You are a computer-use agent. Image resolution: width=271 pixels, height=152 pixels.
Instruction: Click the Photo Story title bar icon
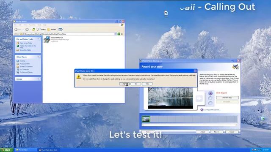[x=141, y=61]
